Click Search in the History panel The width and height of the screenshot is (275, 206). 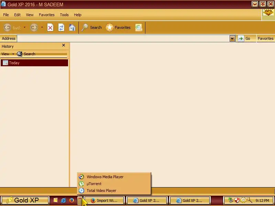click(26, 54)
